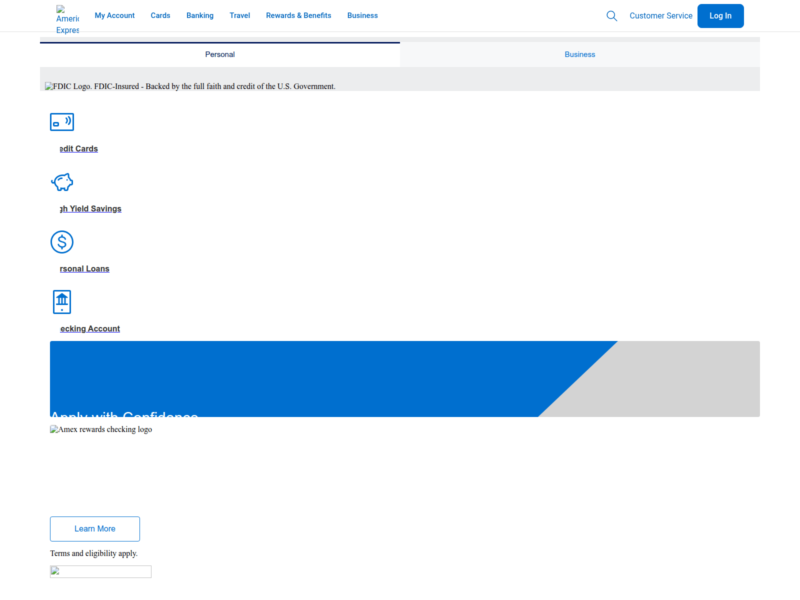Image resolution: width=800 pixels, height=600 pixels.
Task: Open the High Yield Savings link
Action: [90, 209]
